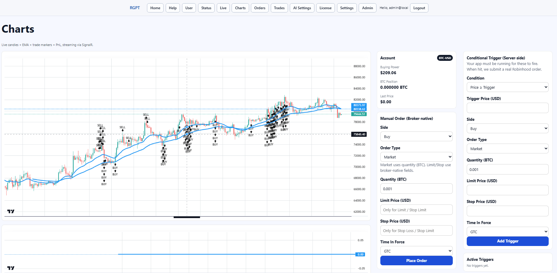This screenshot has height=273, width=557.
Task: Open the User page
Action: tap(189, 8)
